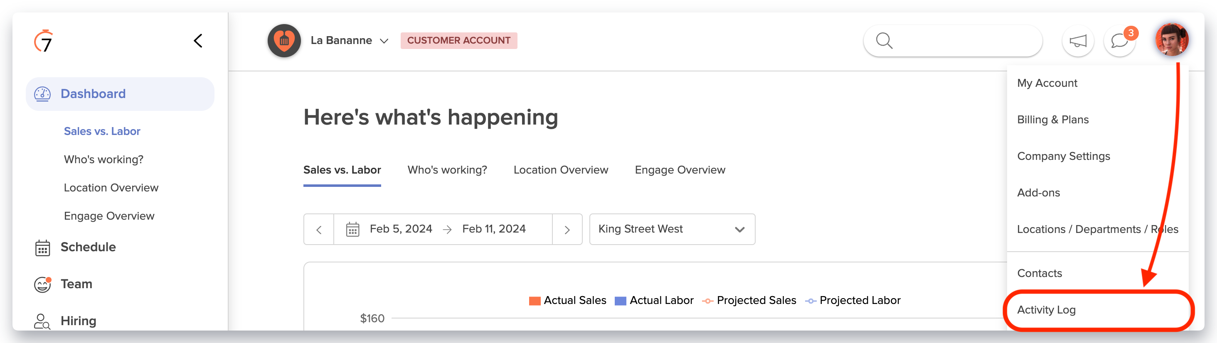Click the search input field
1217x343 pixels.
959,41
